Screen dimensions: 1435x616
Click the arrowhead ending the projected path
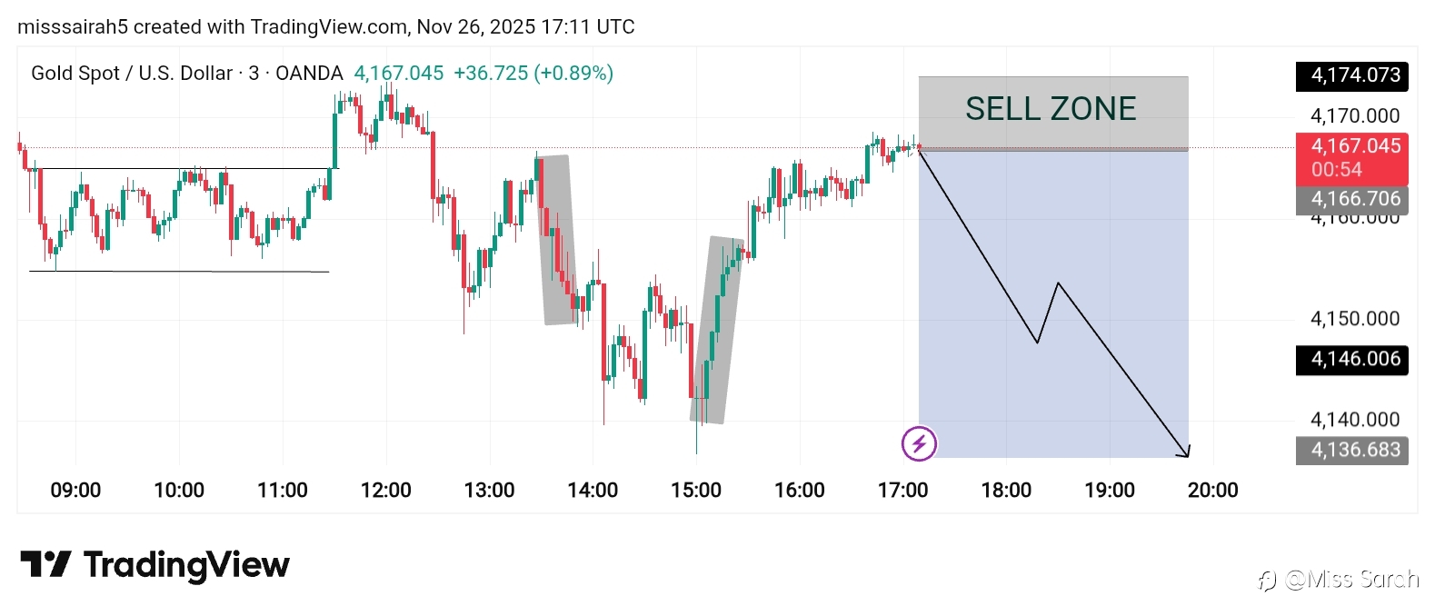click(1184, 452)
